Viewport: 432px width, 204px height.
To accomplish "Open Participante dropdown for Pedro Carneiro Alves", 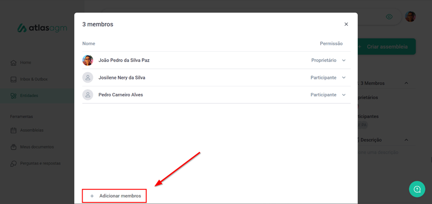I will (x=344, y=95).
